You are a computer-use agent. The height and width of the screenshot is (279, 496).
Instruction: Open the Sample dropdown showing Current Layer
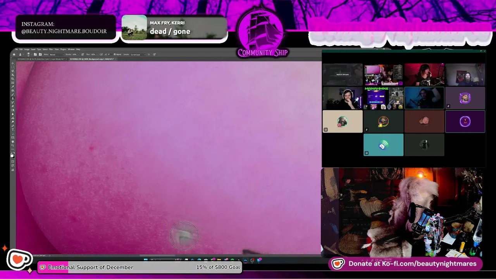(138, 55)
